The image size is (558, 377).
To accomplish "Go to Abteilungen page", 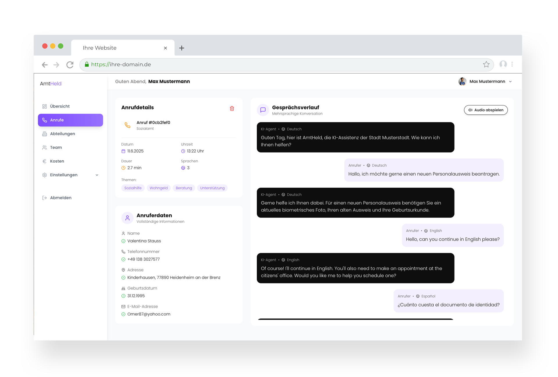I will pos(62,134).
